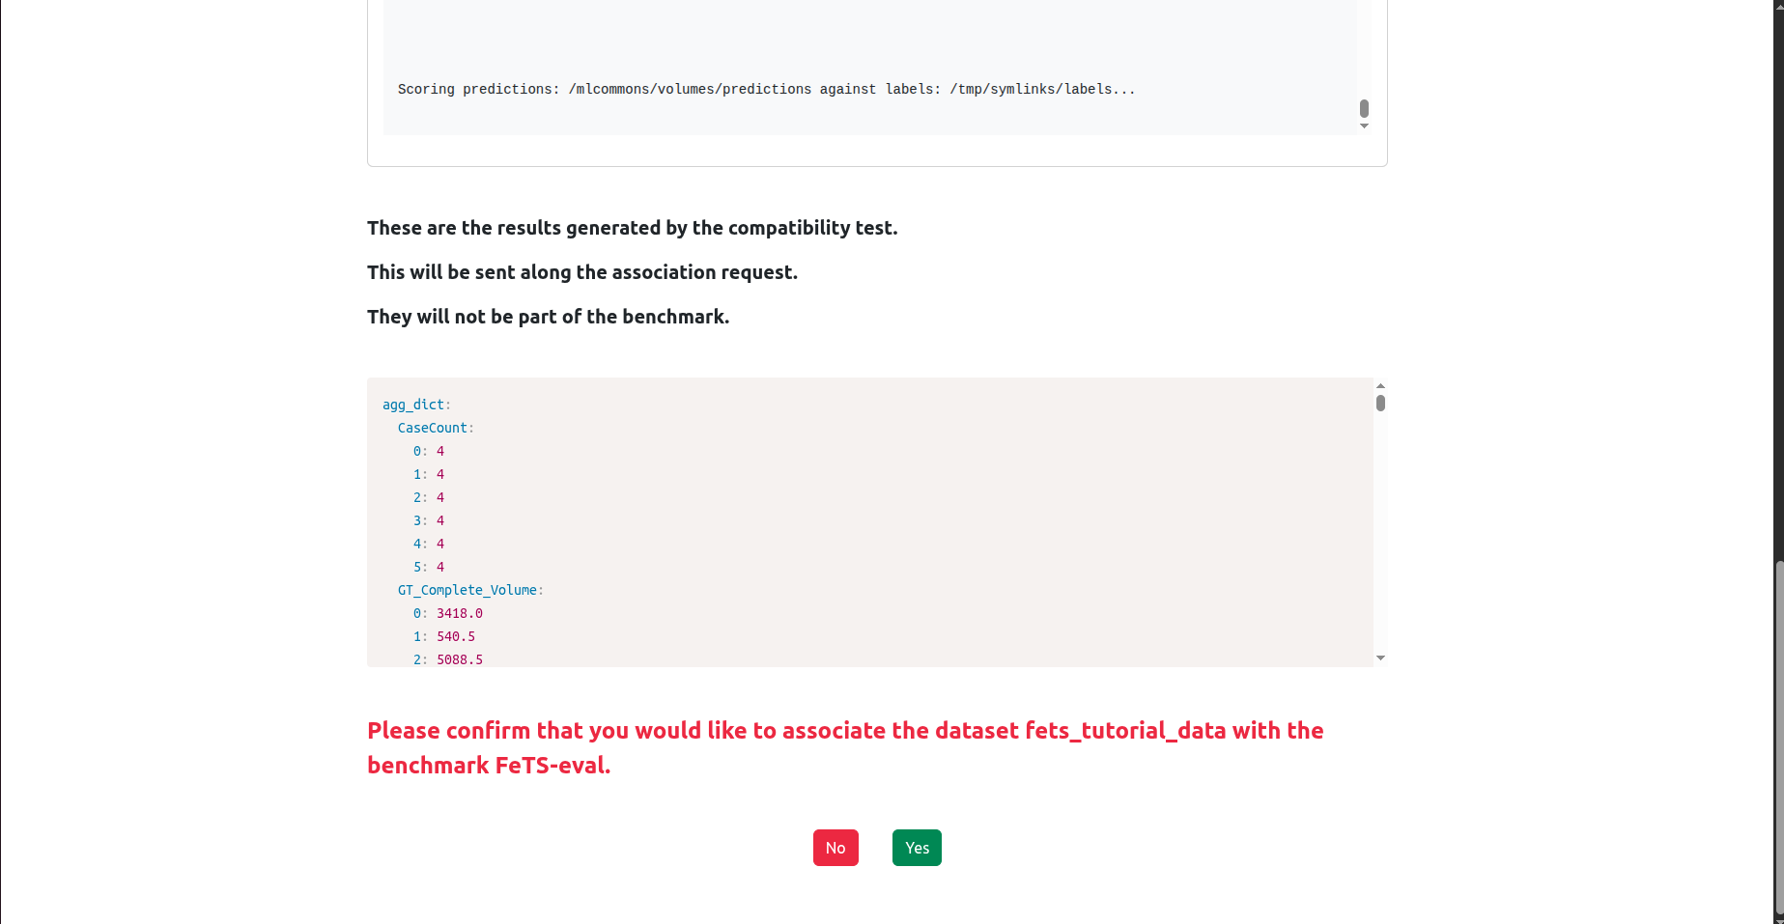Screen dimensions: 1784x924
Task: Click the value 3418.0 in results
Action: (x=460, y=613)
